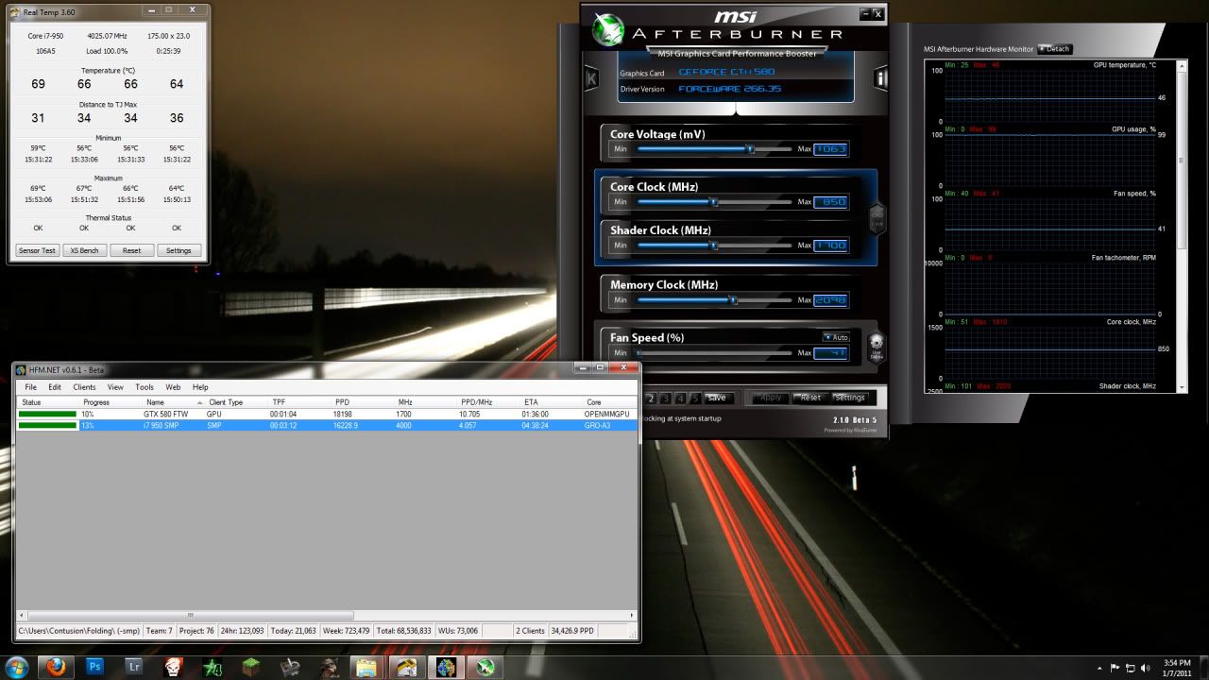Click the Hardware Monitor vertical scrollbar
The height and width of the screenshot is (680, 1209).
[x=1182, y=226]
